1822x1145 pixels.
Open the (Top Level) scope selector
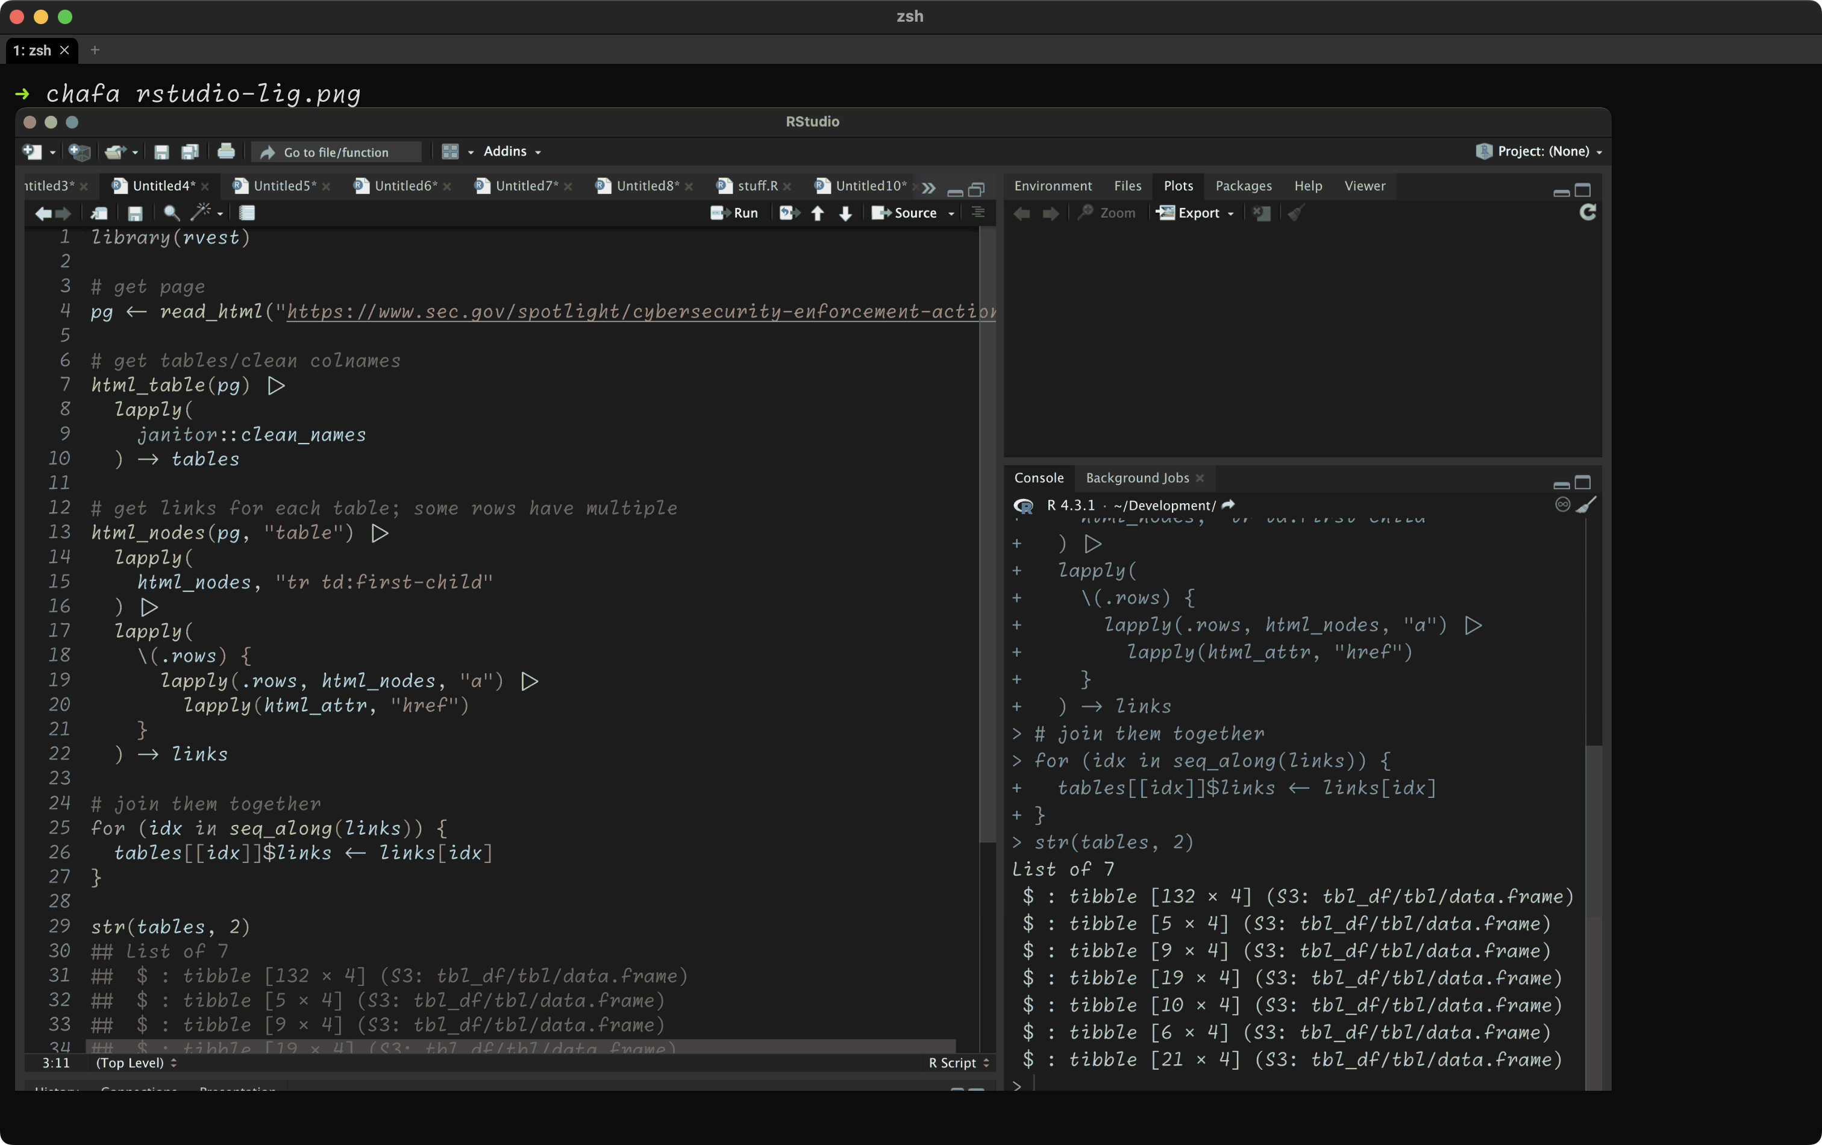pos(136,1062)
